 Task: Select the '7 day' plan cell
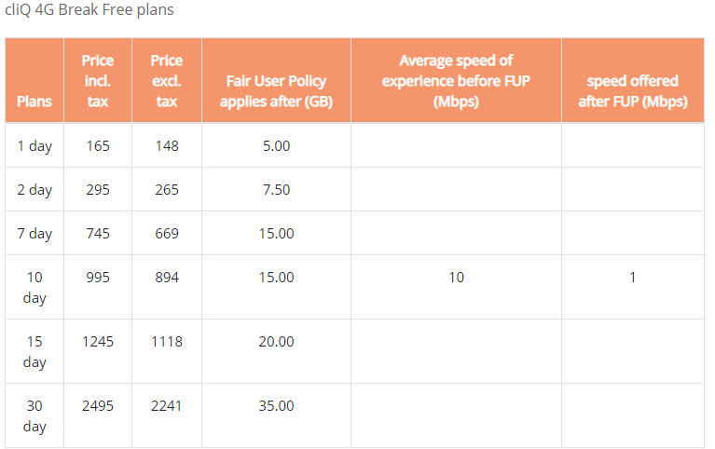click(34, 234)
